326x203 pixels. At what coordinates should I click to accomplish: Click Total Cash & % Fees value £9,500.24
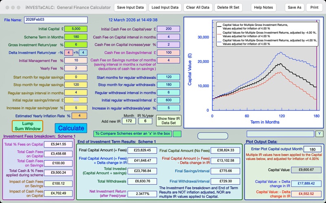point(58,173)
